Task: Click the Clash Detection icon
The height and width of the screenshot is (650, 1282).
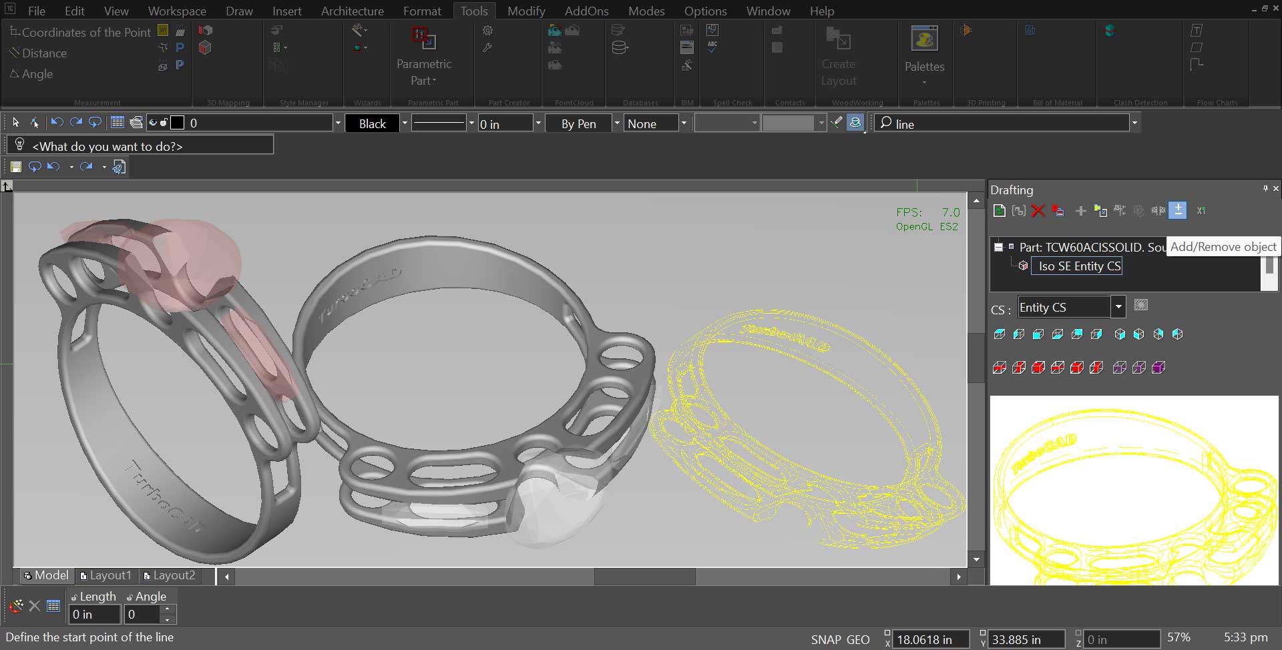Action: (1110, 30)
